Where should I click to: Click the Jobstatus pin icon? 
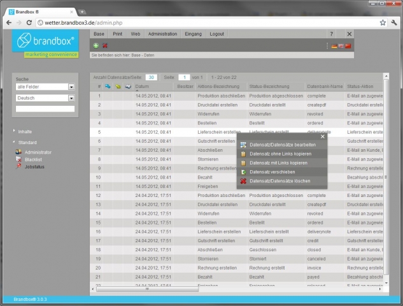[x=18, y=166]
